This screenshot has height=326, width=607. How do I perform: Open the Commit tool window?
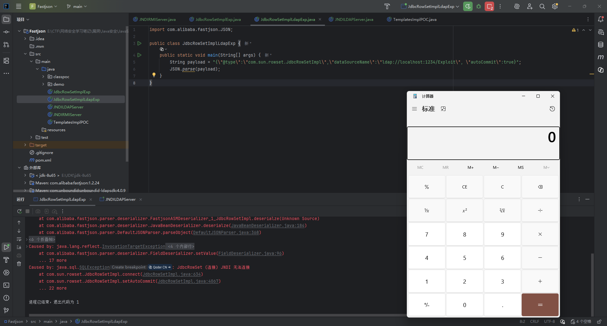click(6, 32)
